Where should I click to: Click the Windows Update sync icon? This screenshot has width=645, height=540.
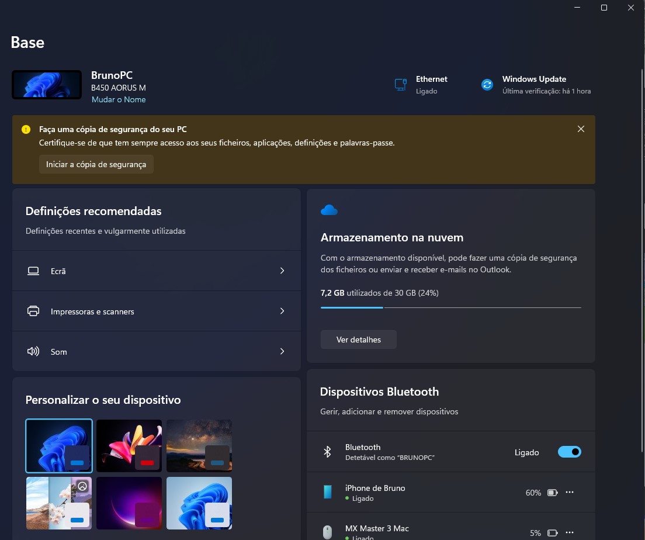pyautogui.click(x=487, y=84)
